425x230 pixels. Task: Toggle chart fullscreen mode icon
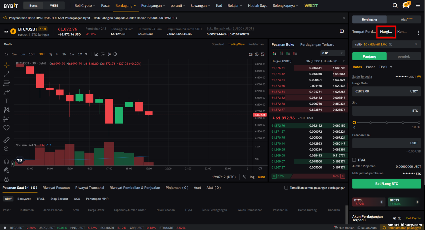pos(263,54)
